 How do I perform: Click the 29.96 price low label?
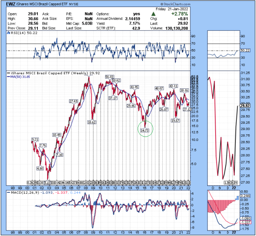[x=131, y=106]
